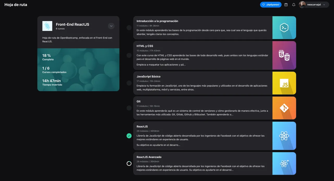Screen dimensions: 334x181
Task: Open the Introducción a la programación title
Action: 157,21
